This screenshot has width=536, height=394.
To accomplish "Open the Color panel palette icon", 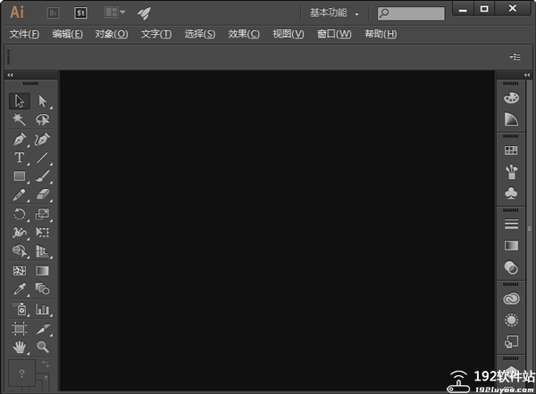I will click(511, 98).
